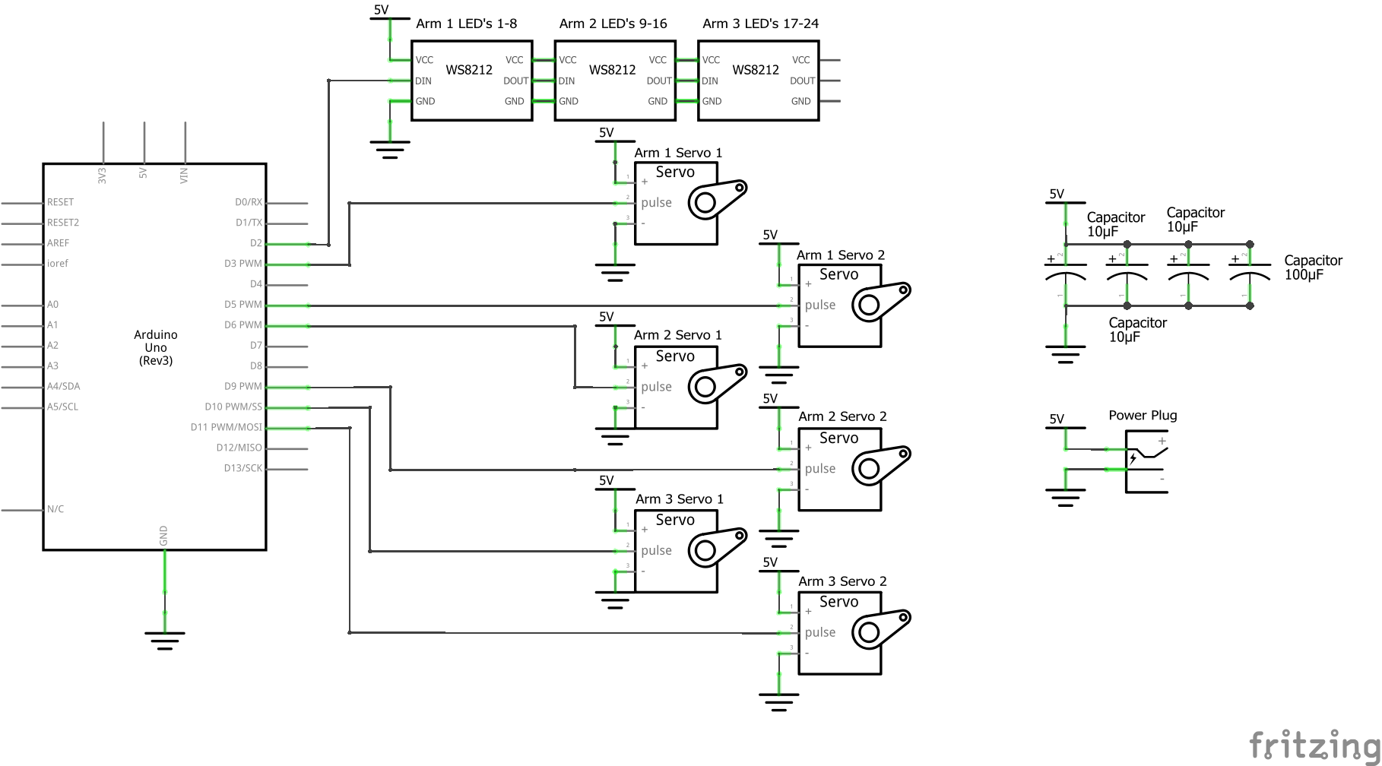Select the Arm 2 Servo 1 servo symbol
Image resolution: width=1382 pixels, height=766 pixels.
tap(676, 387)
